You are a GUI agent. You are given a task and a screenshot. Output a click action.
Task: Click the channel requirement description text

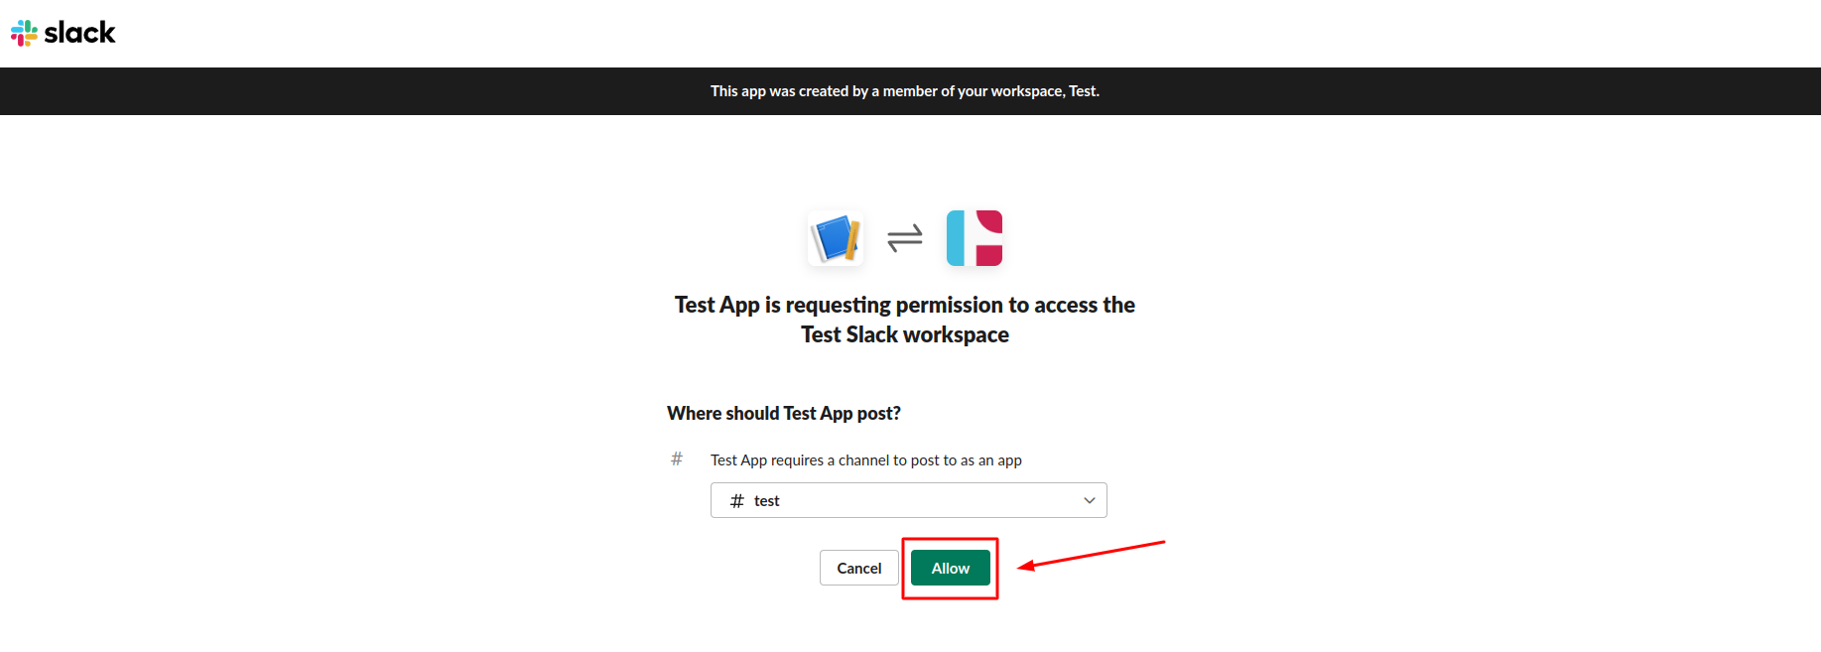[x=866, y=460]
